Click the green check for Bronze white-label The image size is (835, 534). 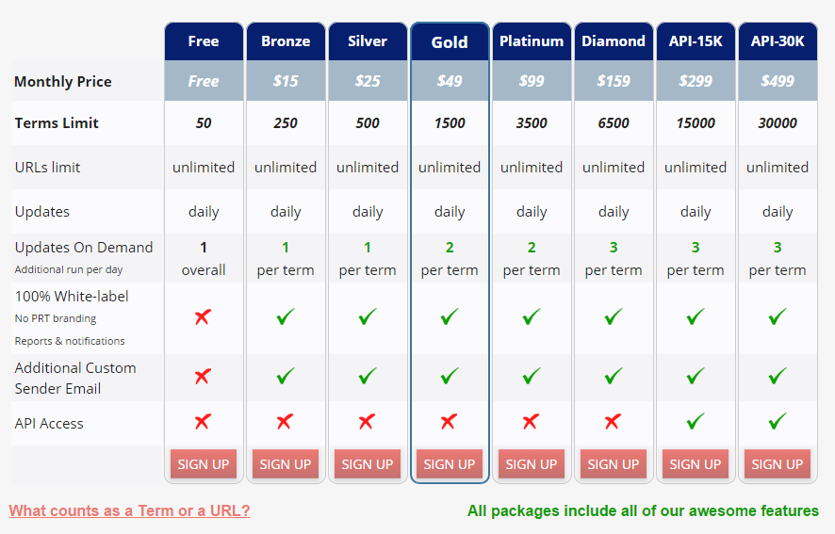coord(286,316)
